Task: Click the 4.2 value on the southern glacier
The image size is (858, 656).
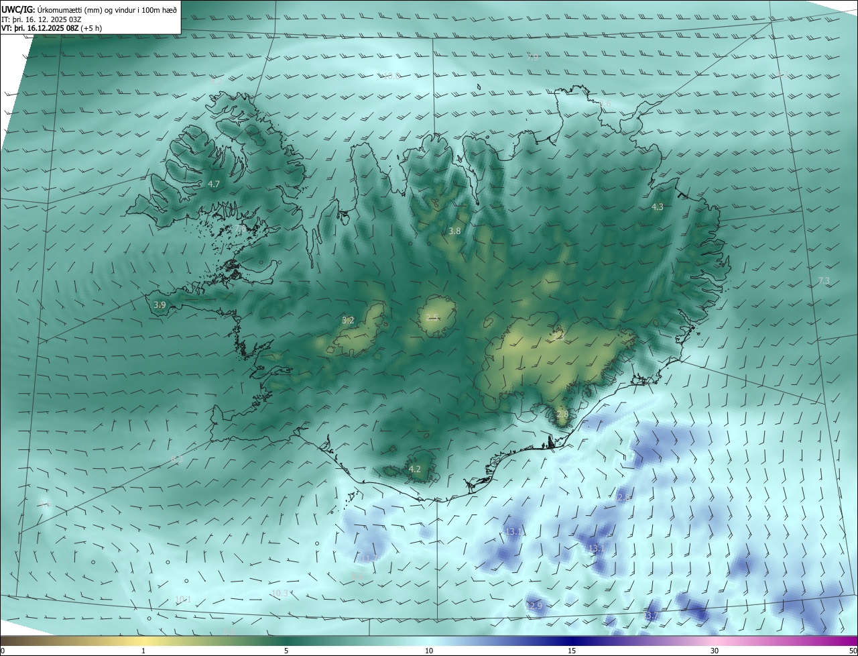Action: coord(415,470)
